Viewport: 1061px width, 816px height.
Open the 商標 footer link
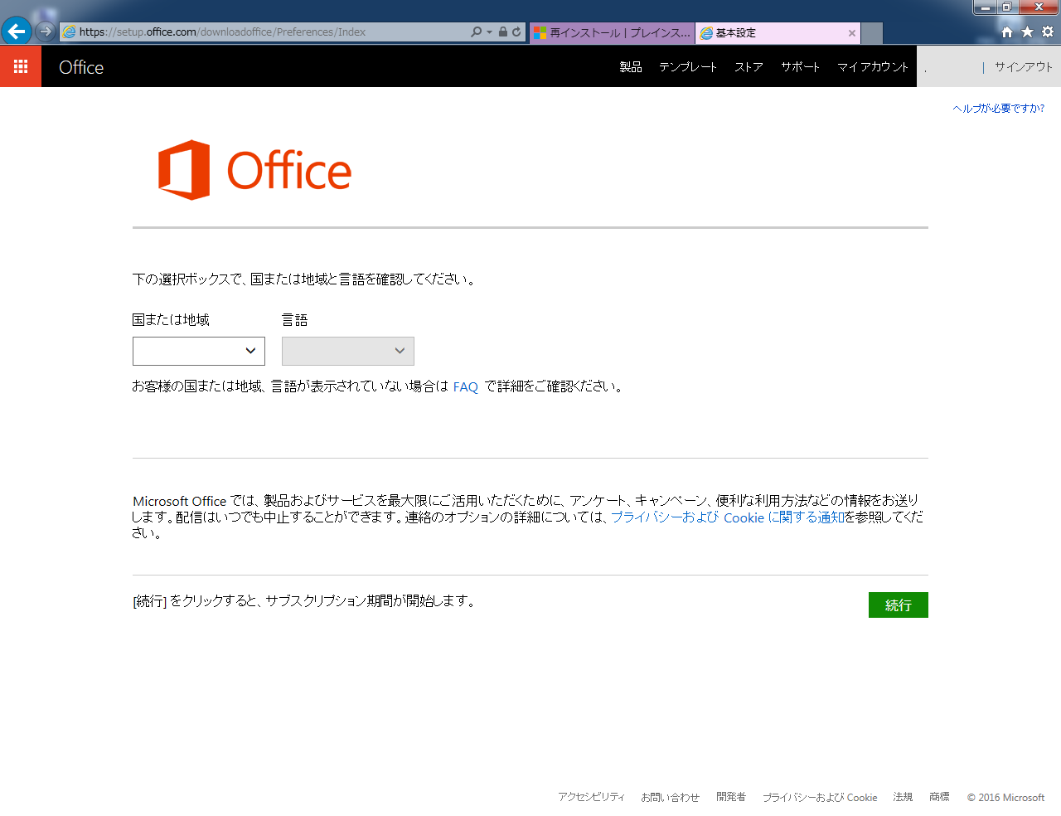coord(939,797)
